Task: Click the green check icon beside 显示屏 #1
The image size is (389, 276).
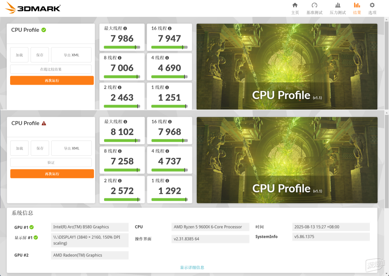Action: coord(36,237)
